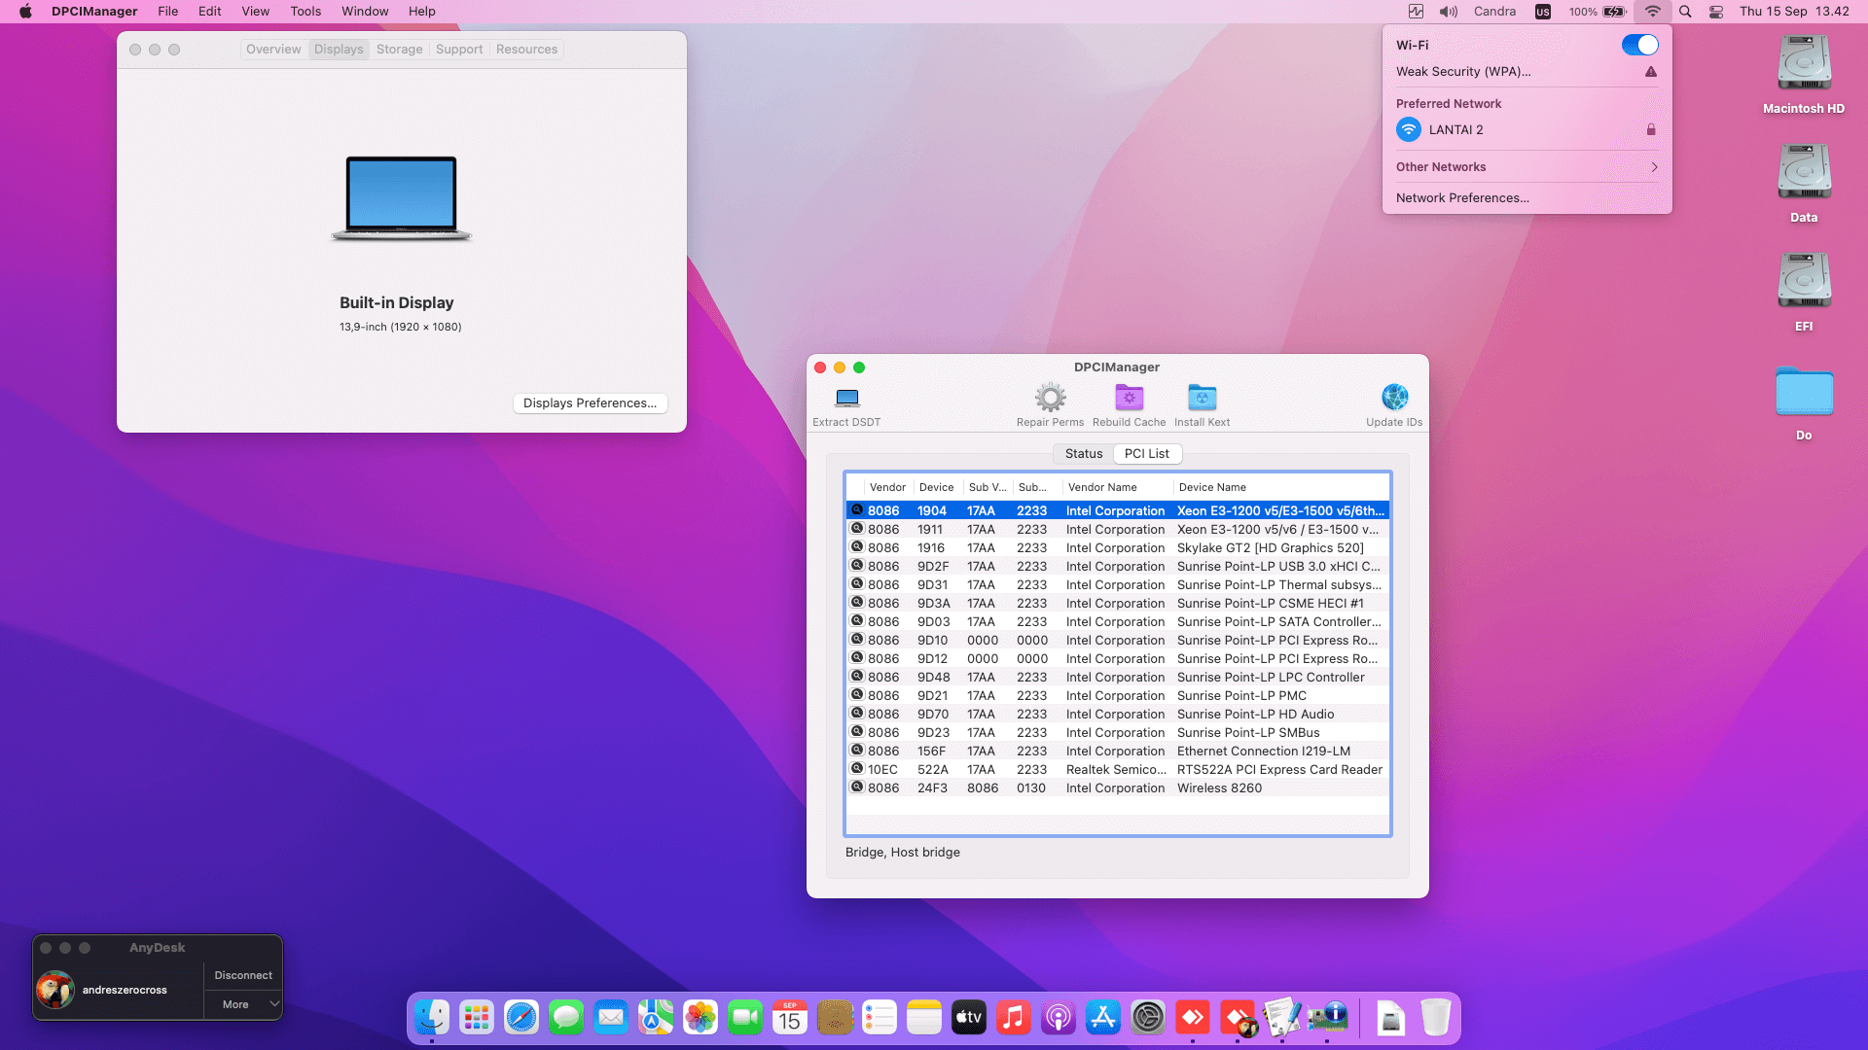Viewport: 1868px width, 1050px height.
Task: Open Messages in the Dock
Action: pos(566,1018)
